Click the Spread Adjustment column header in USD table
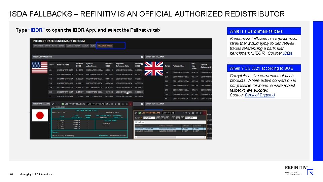Viewport: 323px width, 182px height. pos(92,65)
